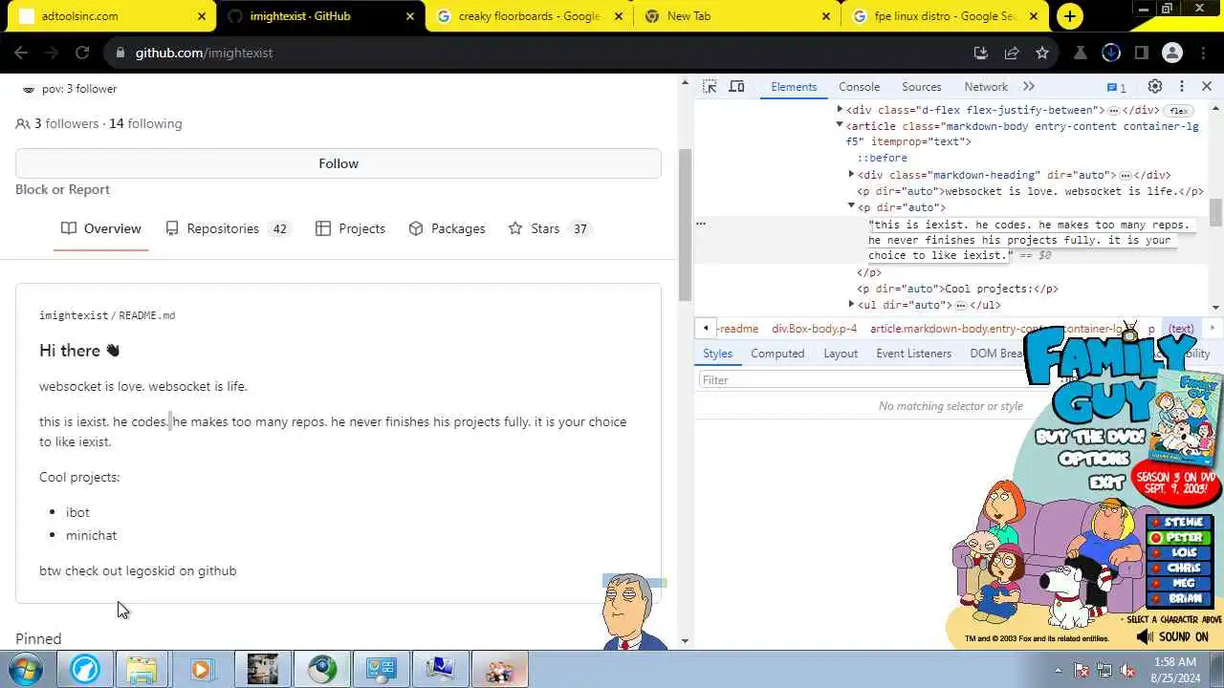The height and width of the screenshot is (688, 1224).
Task: Switch to the Console tab in DevTools
Action: (859, 86)
